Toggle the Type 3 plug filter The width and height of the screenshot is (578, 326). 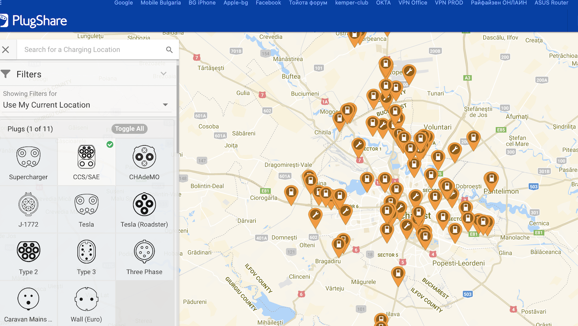coord(86,252)
